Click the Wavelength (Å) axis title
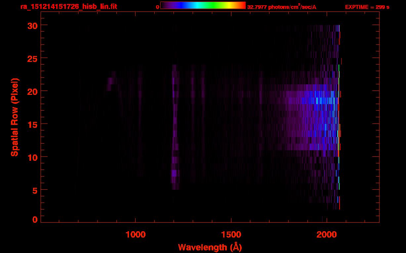 (x=210, y=247)
